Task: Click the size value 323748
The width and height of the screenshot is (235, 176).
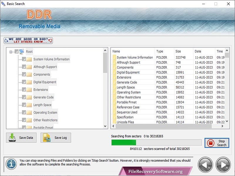Action: (181, 57)
